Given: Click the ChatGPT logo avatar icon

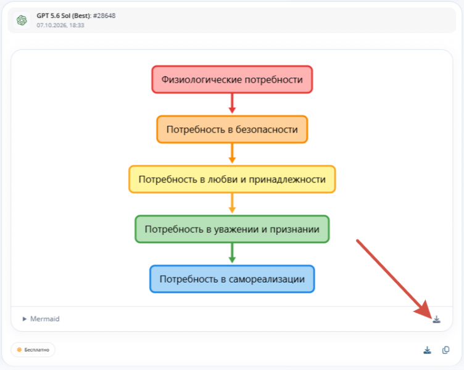Looking at the screenshot, I should click(x=22, y=20).
